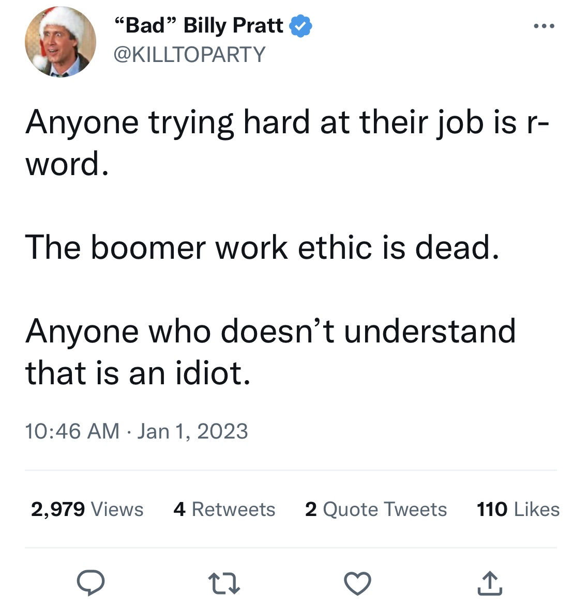The width and height of the screenshot is (573, 610).
Task: Show the 4 Retweets list
Action: tap(224, 509)
